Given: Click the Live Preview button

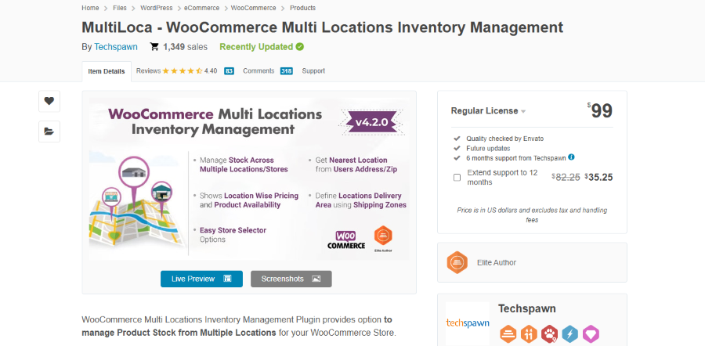Looking at the screenshot, I should point(201,279).
